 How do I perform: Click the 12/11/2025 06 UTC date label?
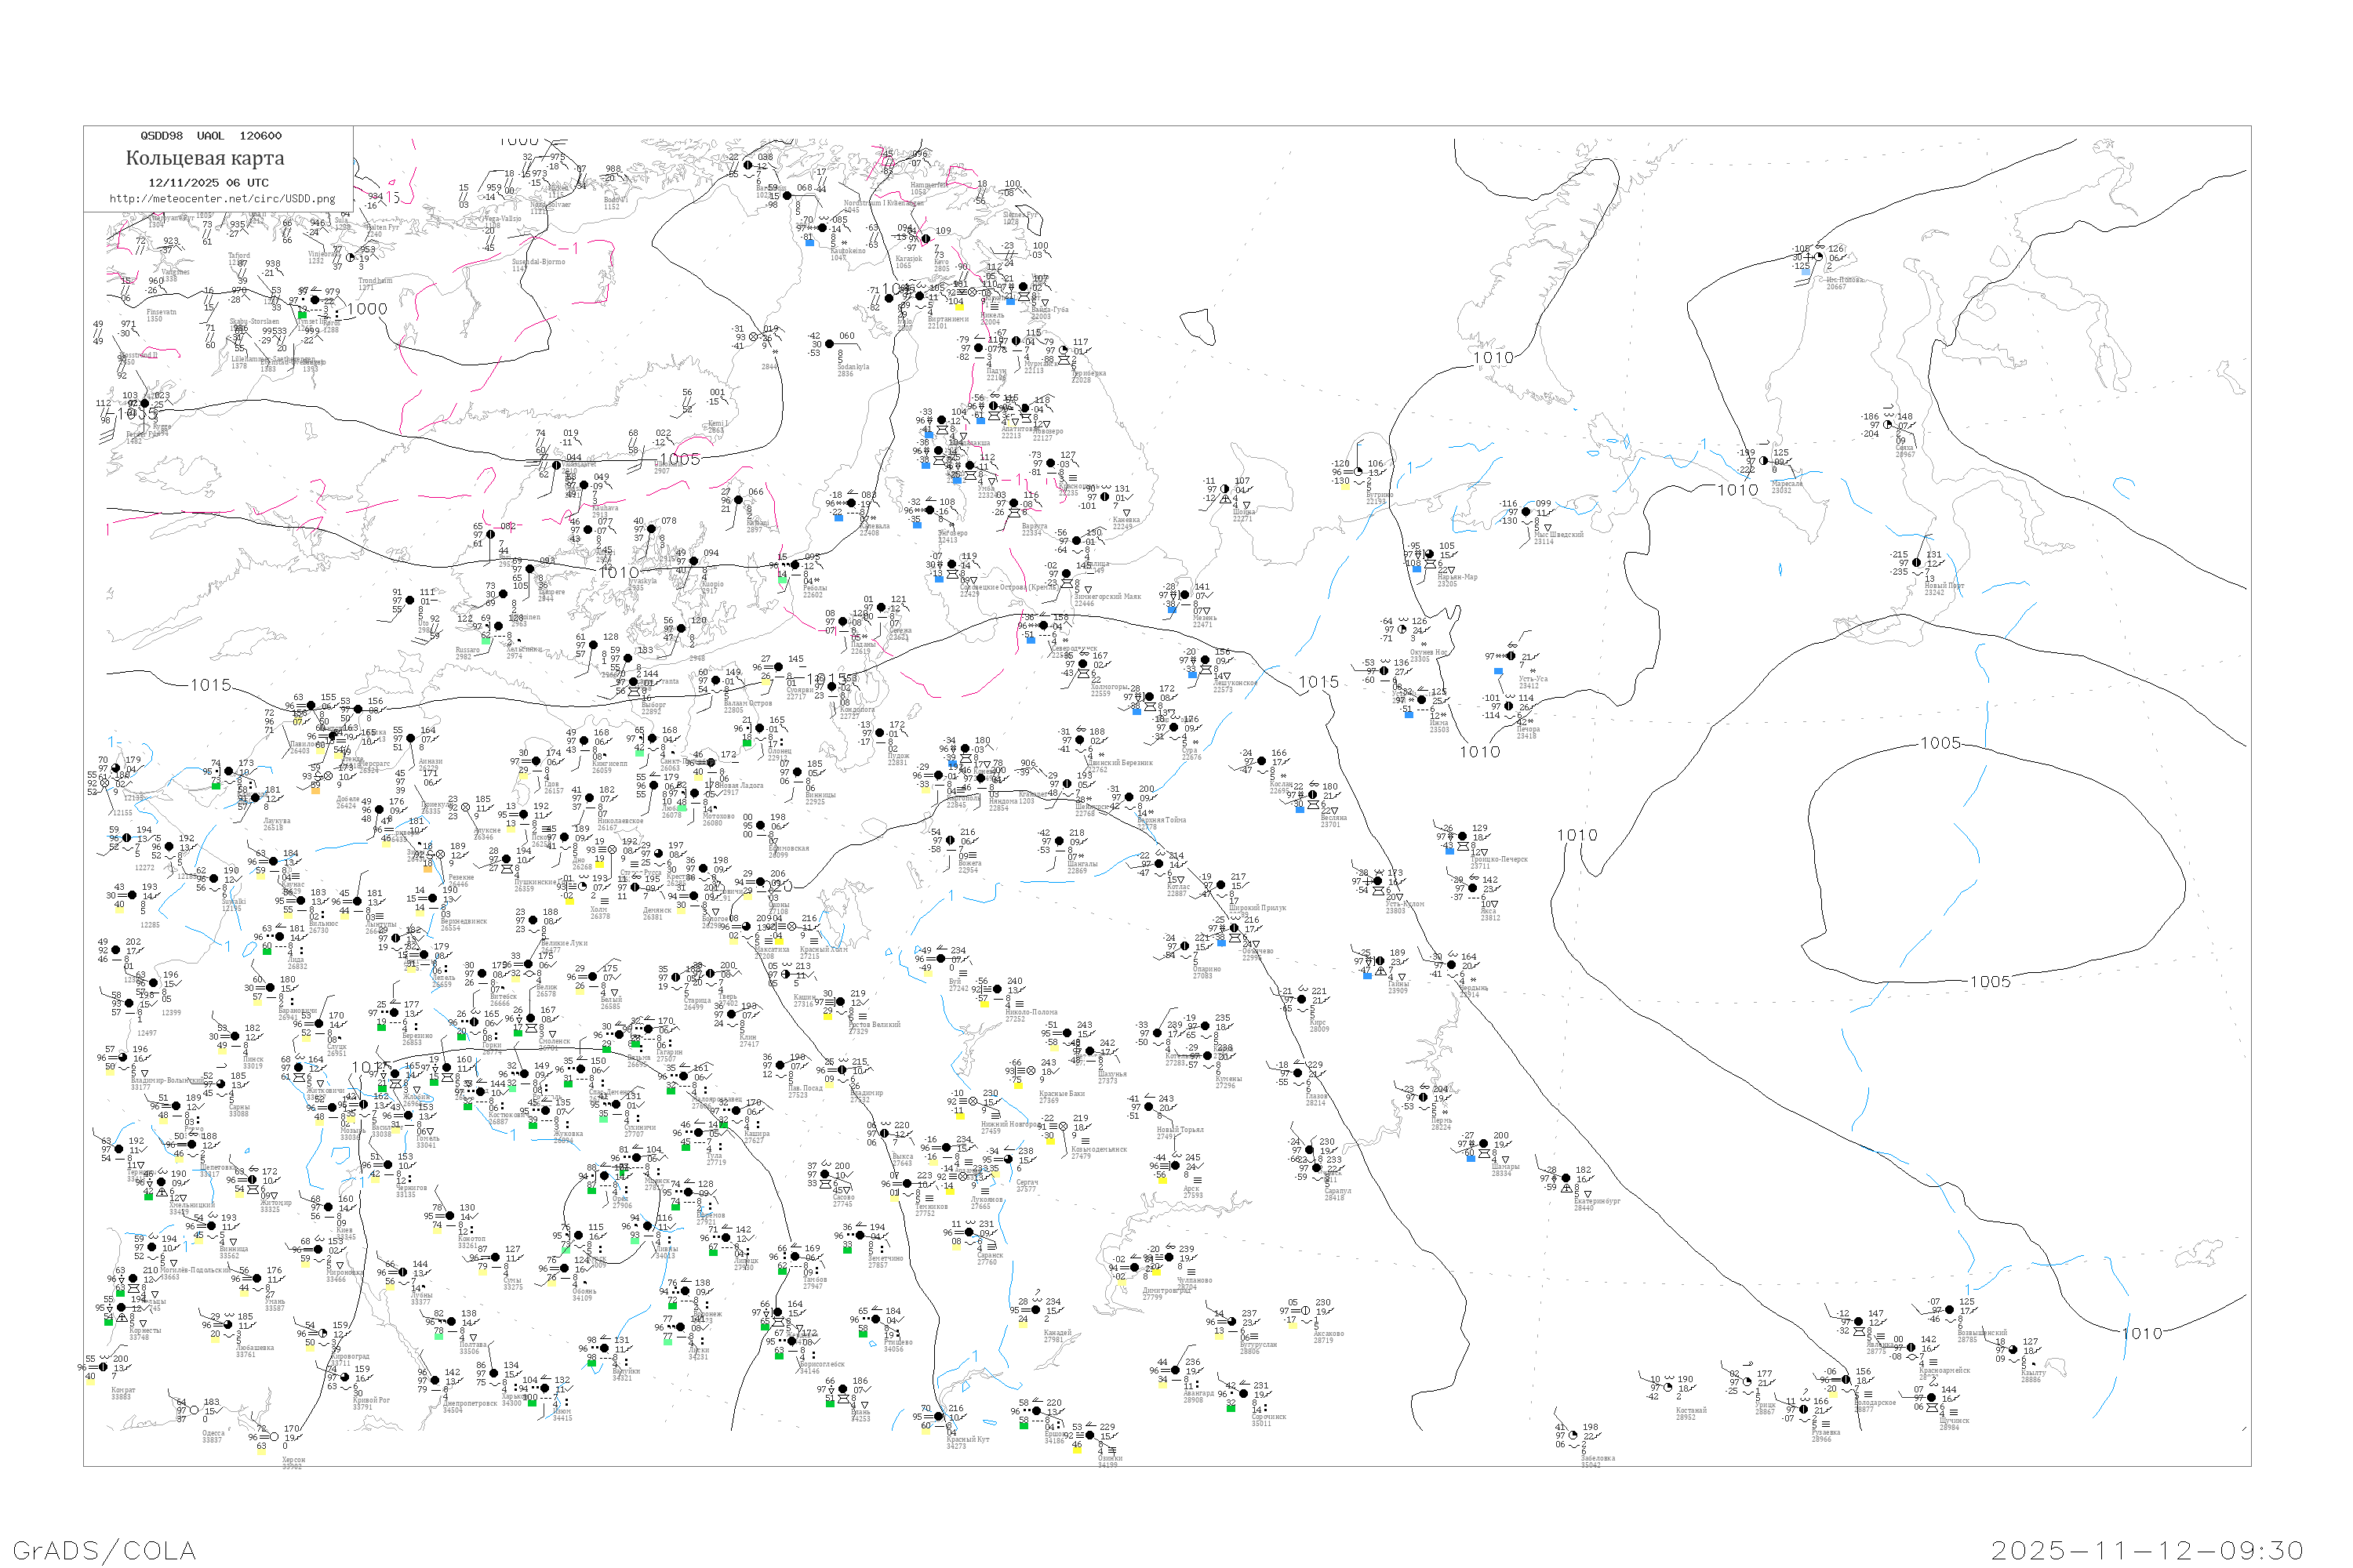coord(208,183)
